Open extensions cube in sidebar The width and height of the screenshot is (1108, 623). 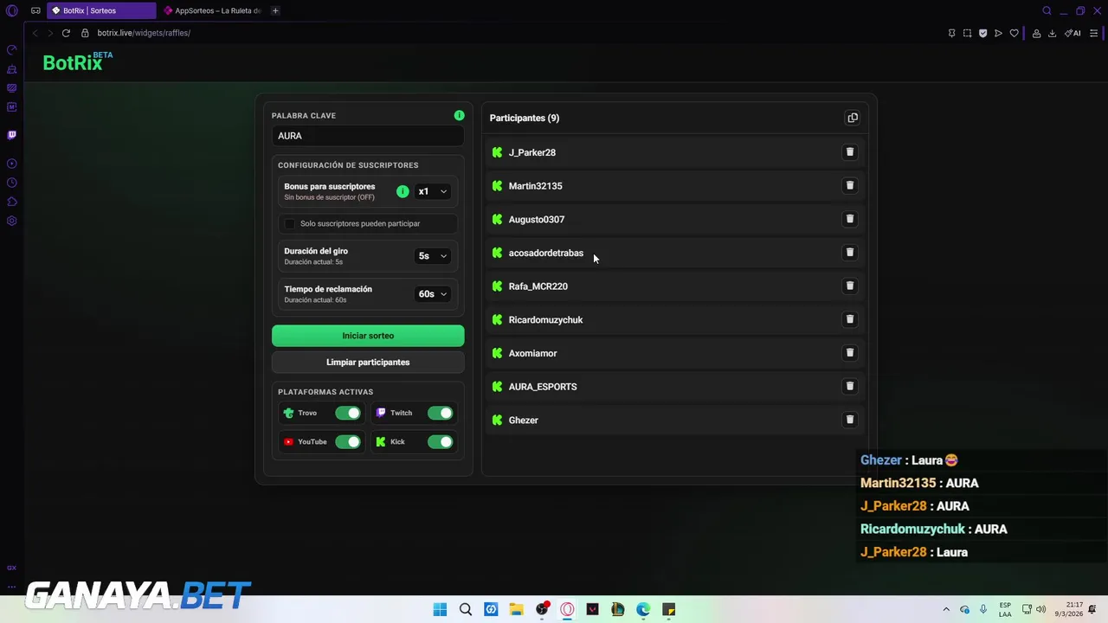click(x=12, y=202)
